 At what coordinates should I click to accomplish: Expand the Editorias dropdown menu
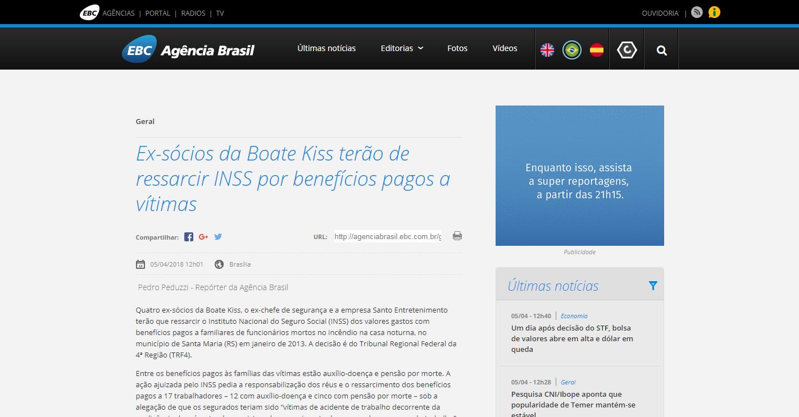coord(402,48)
